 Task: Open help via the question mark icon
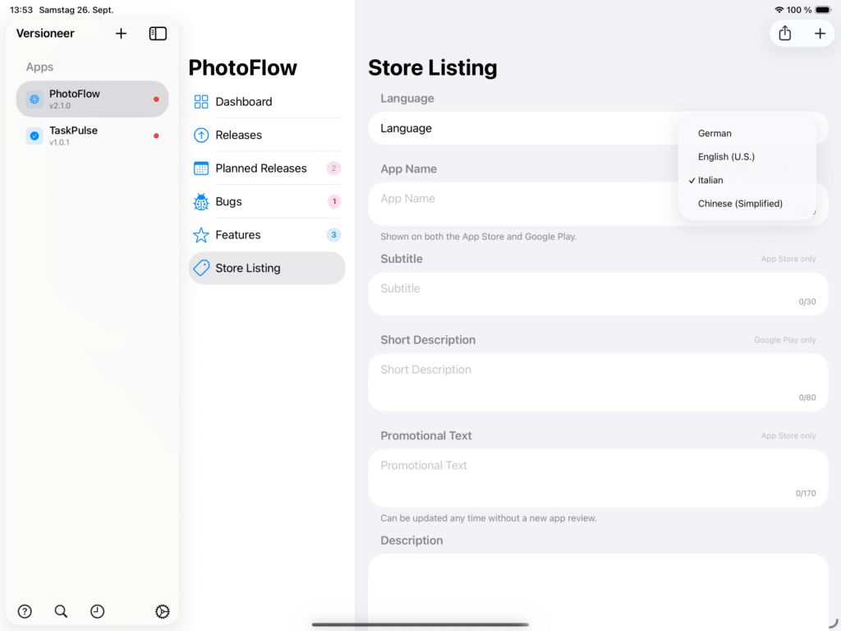coord(25,611)
